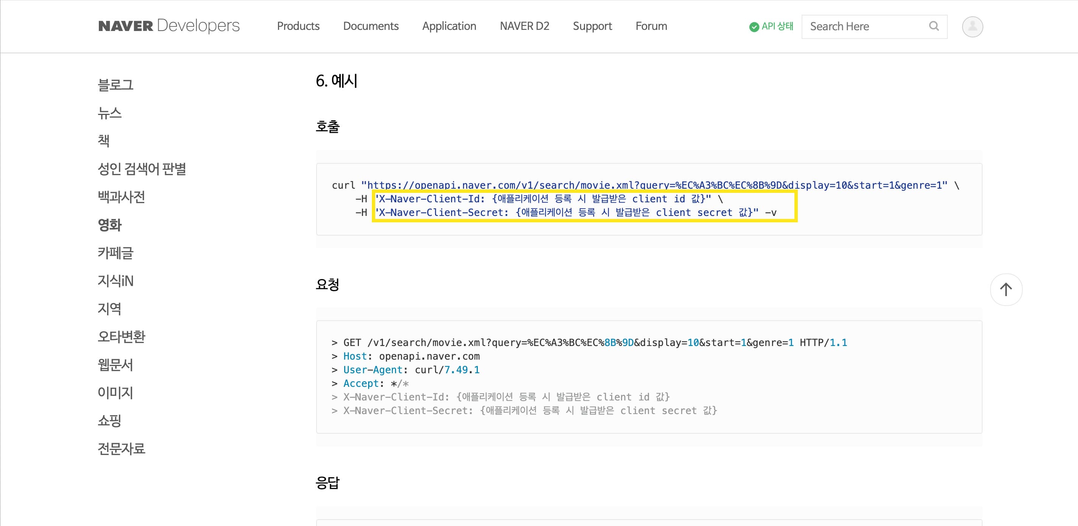The width and height of the screenshot is (1078, 526).
Task: Open the Products menu
Action: [x=298, y=26]
